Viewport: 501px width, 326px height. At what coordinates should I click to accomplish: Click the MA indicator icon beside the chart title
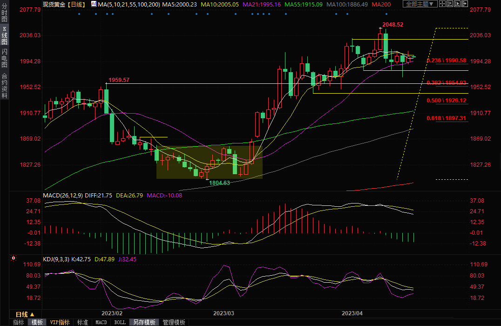pyautogui.click(x=94, y=4)
